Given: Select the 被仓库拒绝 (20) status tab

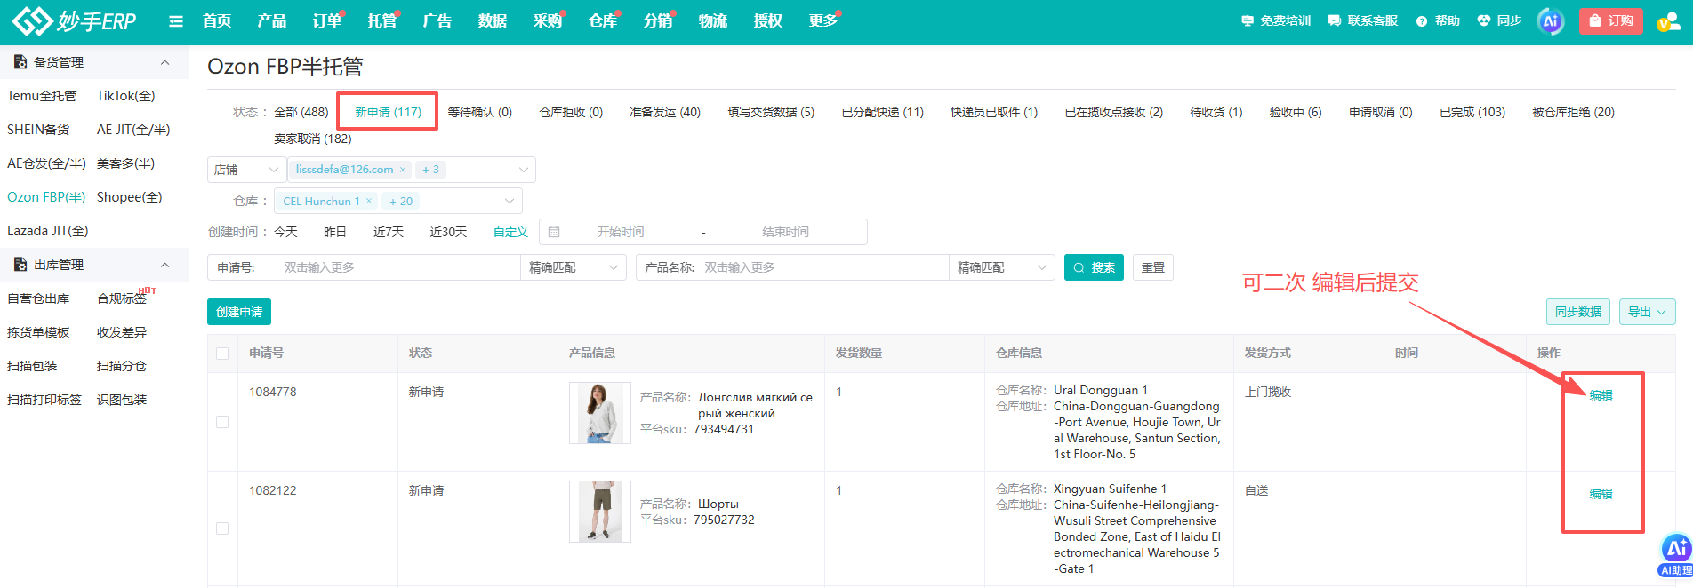Looking at the screenshot, I should pyautogui.click(x=1573, y=112).
